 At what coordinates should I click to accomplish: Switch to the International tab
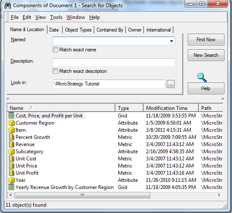coord(158,30)
